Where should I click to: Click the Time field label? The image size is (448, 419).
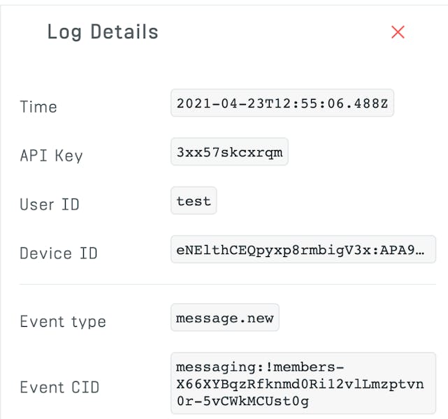tap(38, 107)
